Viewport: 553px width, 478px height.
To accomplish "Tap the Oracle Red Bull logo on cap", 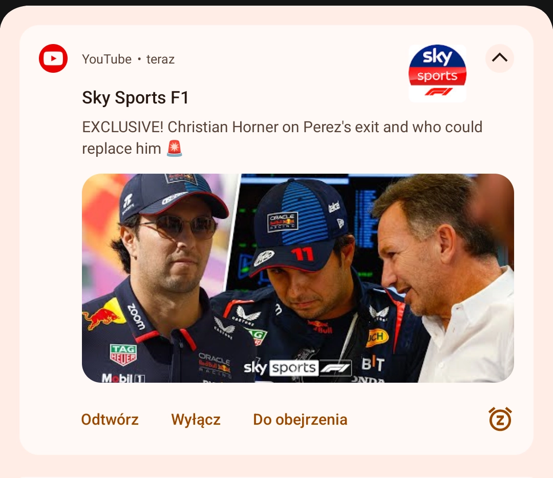I will click(x=283, y=221).
